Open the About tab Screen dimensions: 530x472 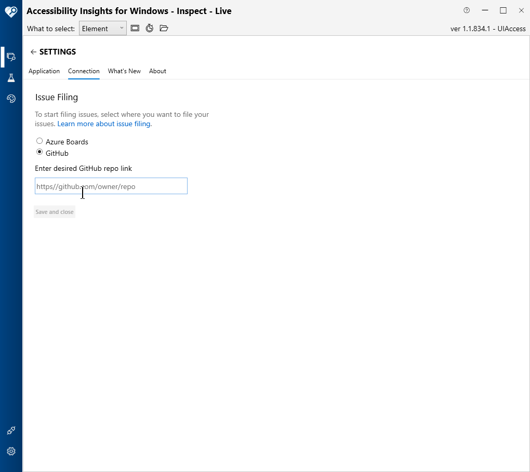(x=157, y=71)
